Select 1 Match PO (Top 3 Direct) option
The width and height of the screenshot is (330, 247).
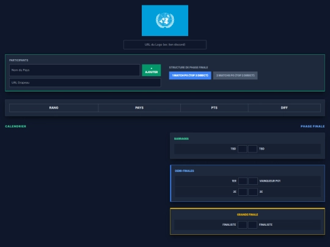[x=190, y=76]
